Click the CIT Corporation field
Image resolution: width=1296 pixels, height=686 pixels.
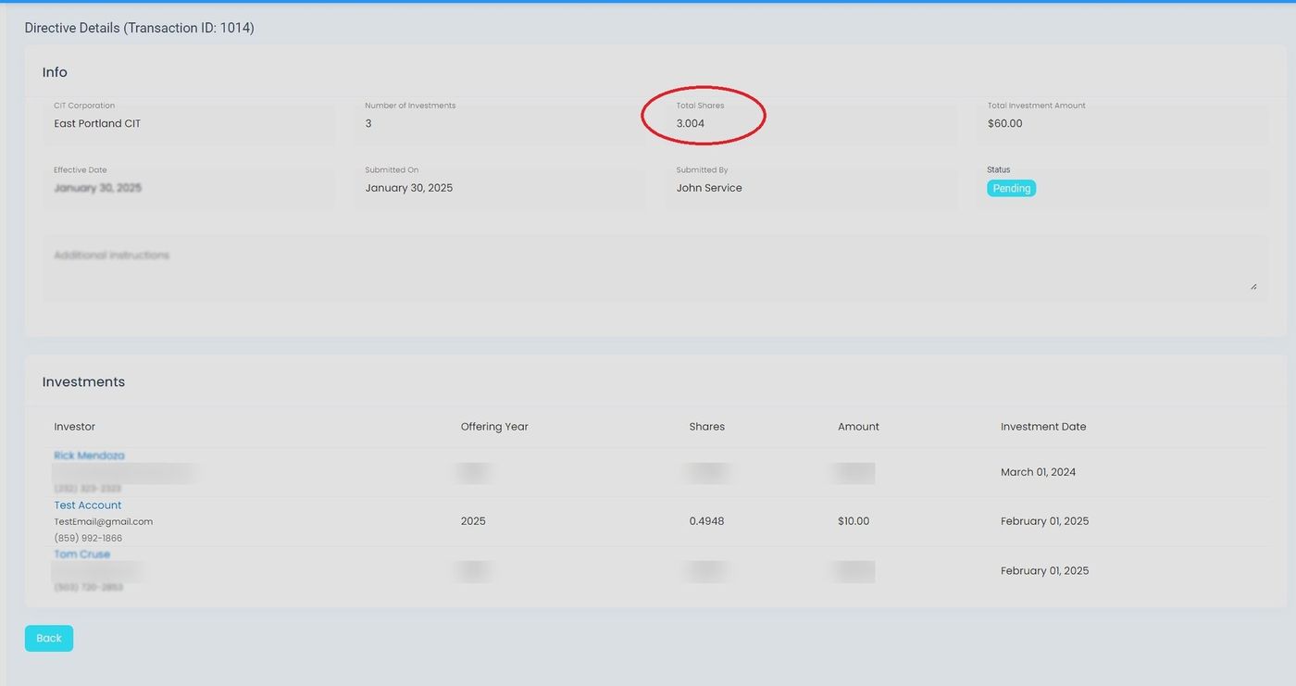pyautogui.click(x=189, y=123)
